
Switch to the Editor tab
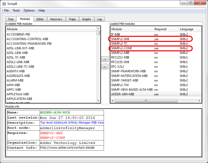(40, 19)
